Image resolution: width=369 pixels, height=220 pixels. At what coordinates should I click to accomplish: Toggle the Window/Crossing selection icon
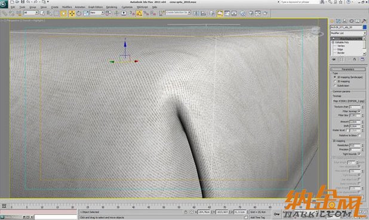click(64, 13)
